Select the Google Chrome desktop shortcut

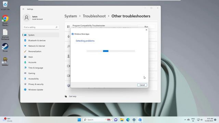click(x=5, y=20)
